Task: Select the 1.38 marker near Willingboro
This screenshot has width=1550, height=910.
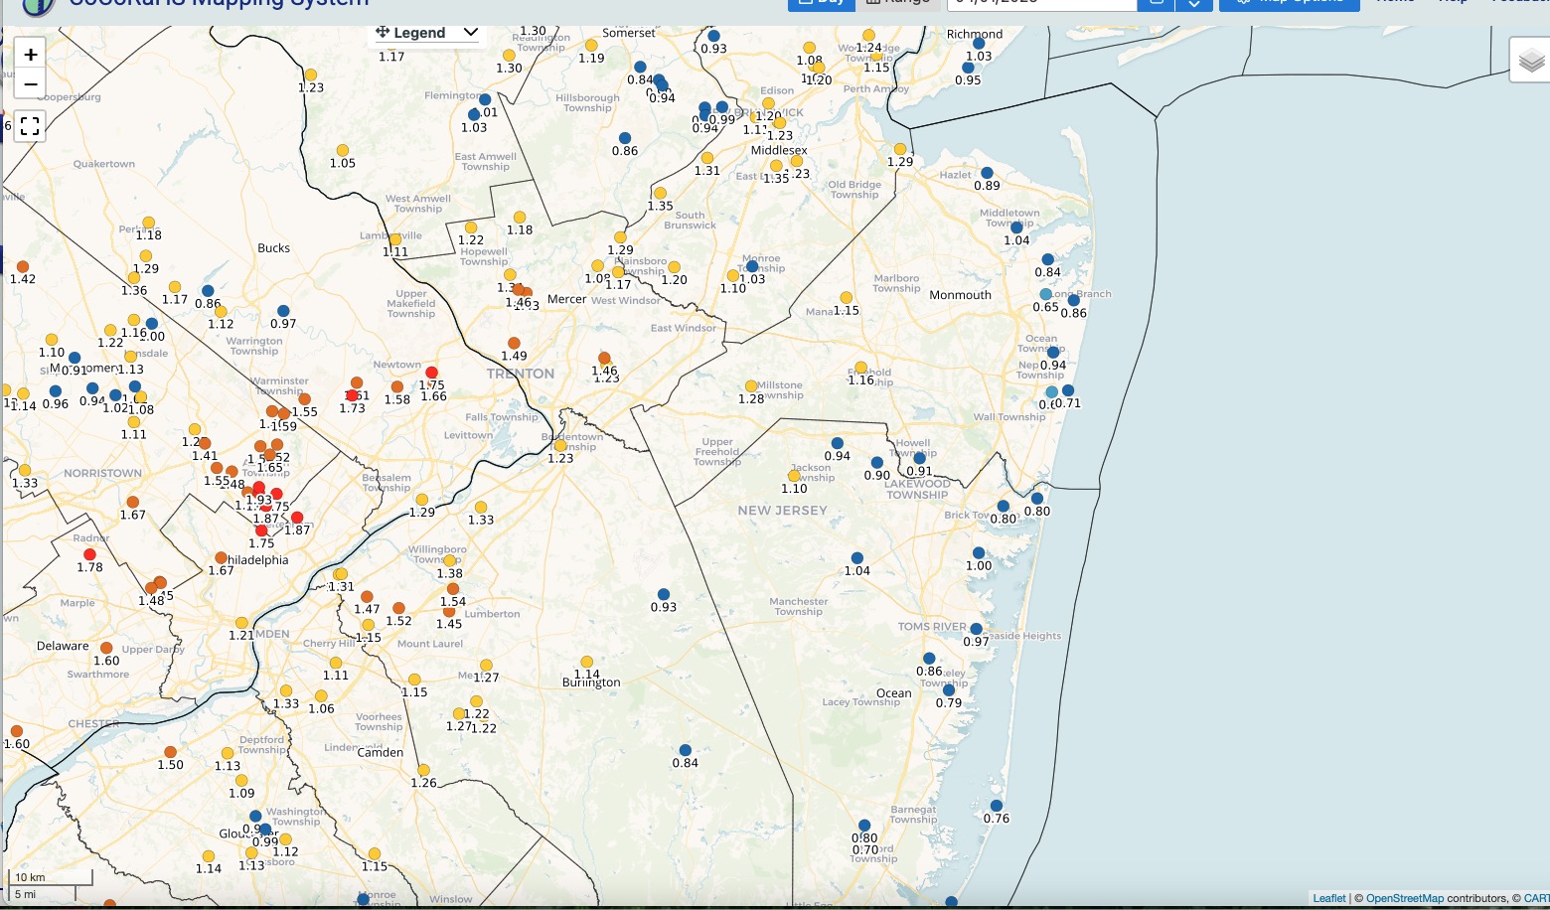Action: (449, 560)
